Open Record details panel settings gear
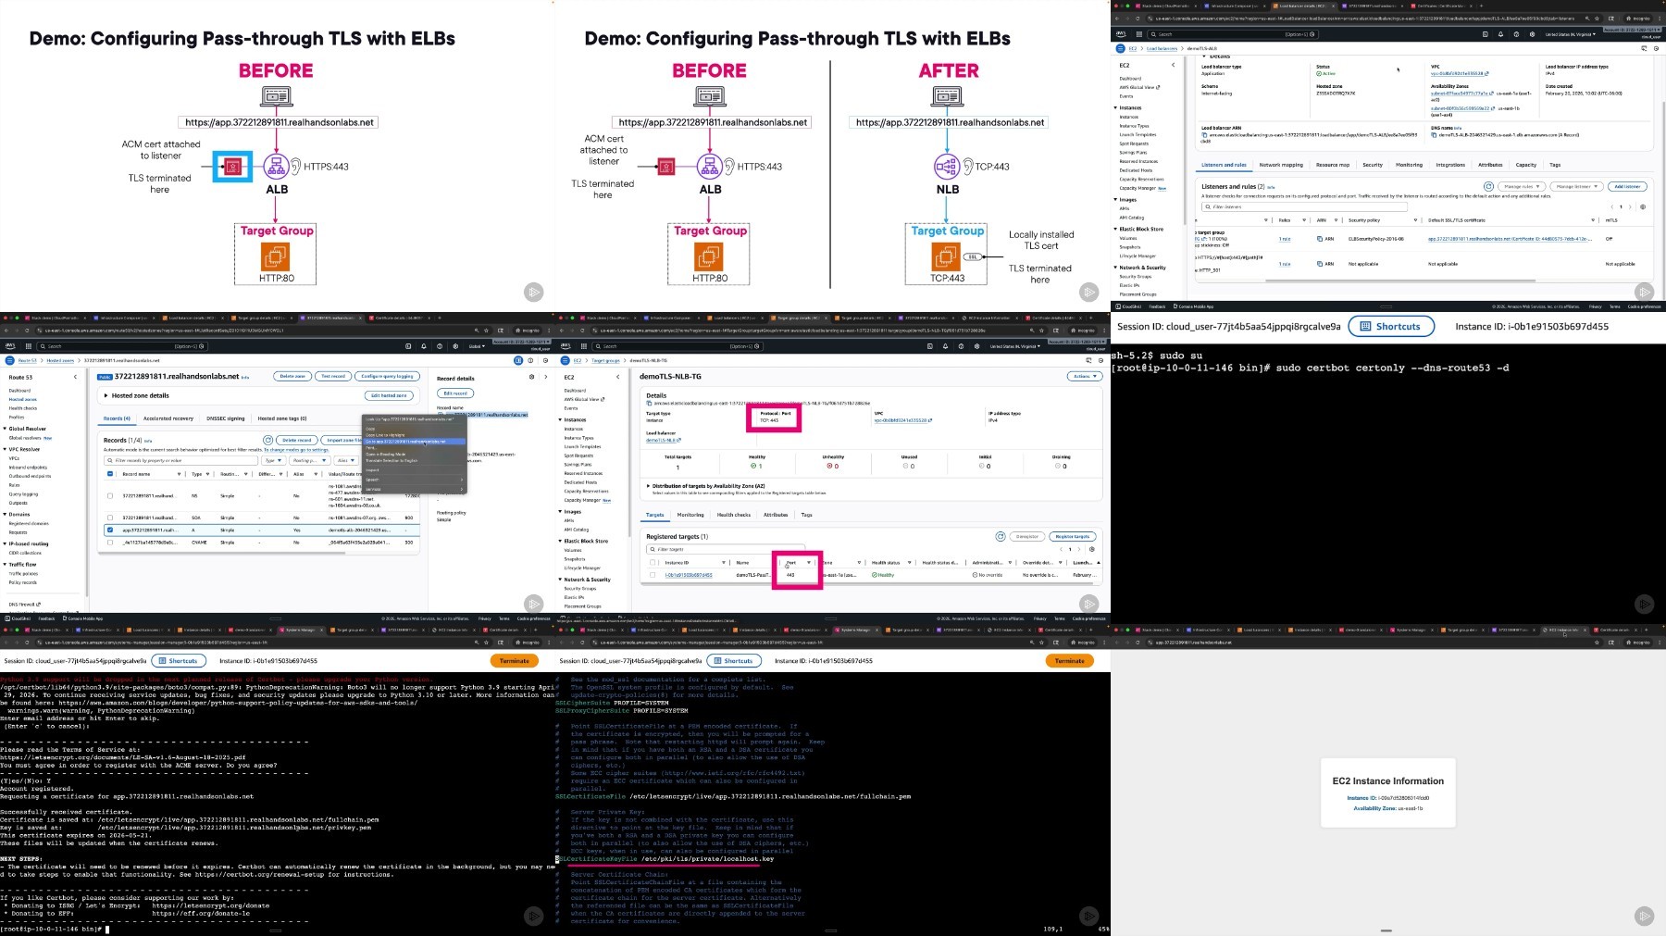The height and width of the screenshot is (936, 1666). click(x=531, y=378)
